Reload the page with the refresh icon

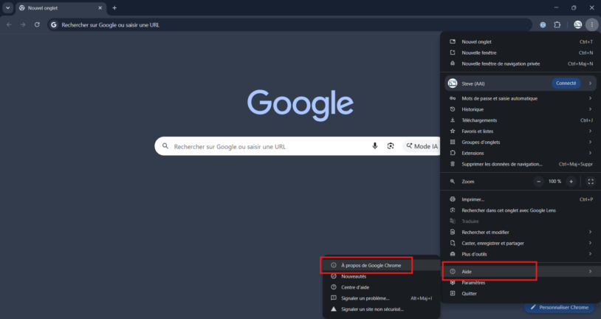click(x=37, y=24)
